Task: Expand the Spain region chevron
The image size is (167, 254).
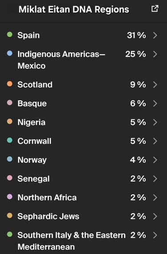Action: point(155,36)
